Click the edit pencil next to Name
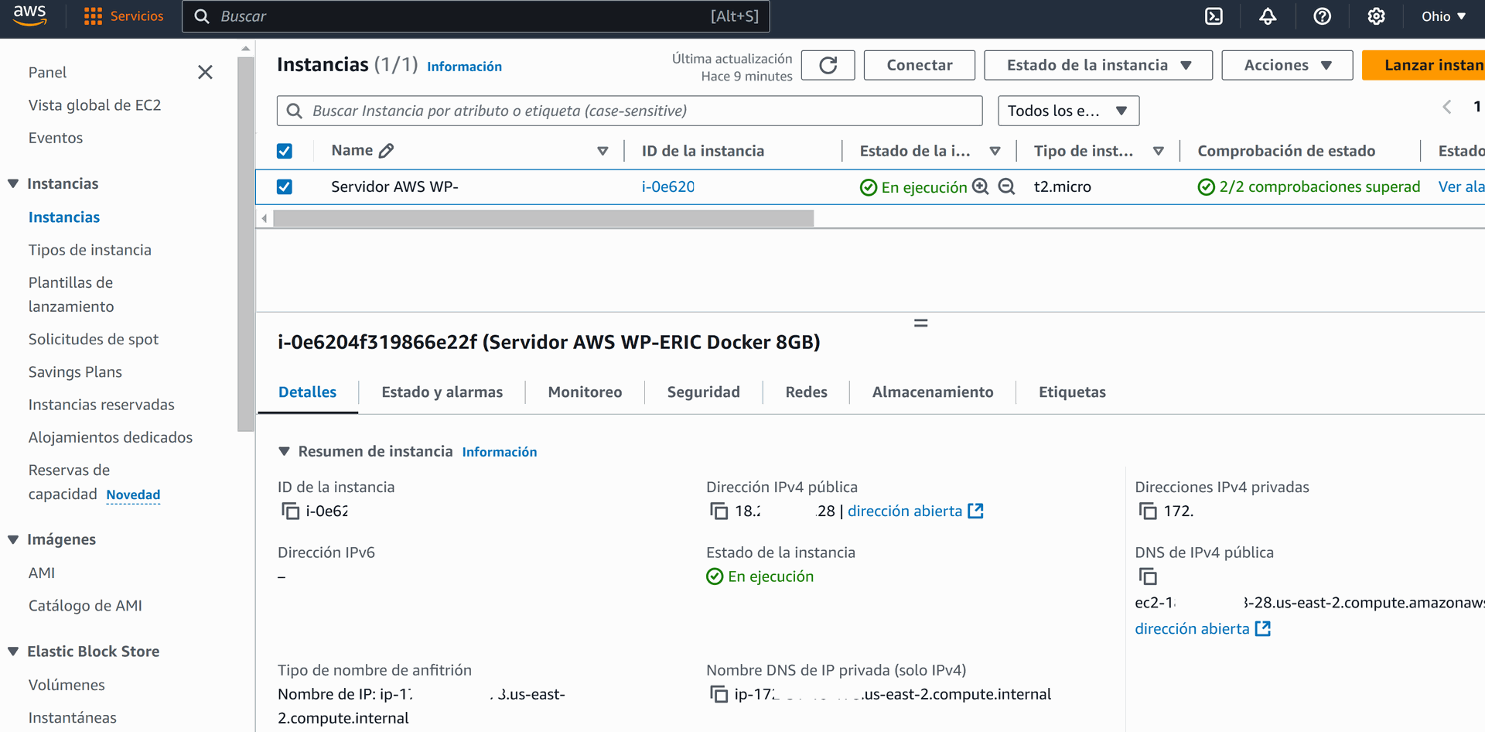 click(x=387, y=151)
